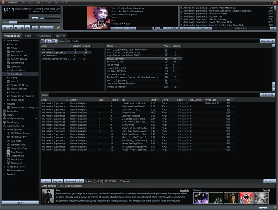Image resolution: width=278 pixels, height=210 pixels.
Task: Open MetroLyrics in Online Services
Action: coord(17,159)
